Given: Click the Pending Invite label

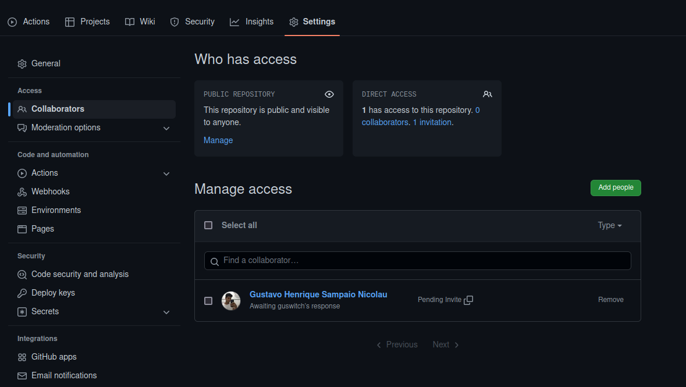Looking at the screenshot, I should point(439,300).
